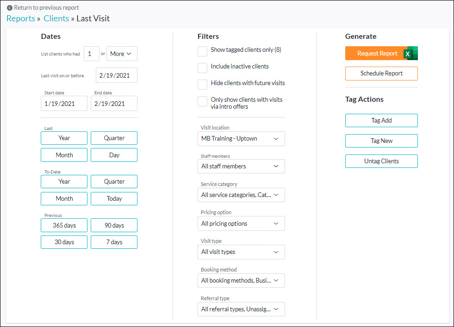Expand the Staff members dropdown
The width and height of the screenshot is (454, 327).
241,166
